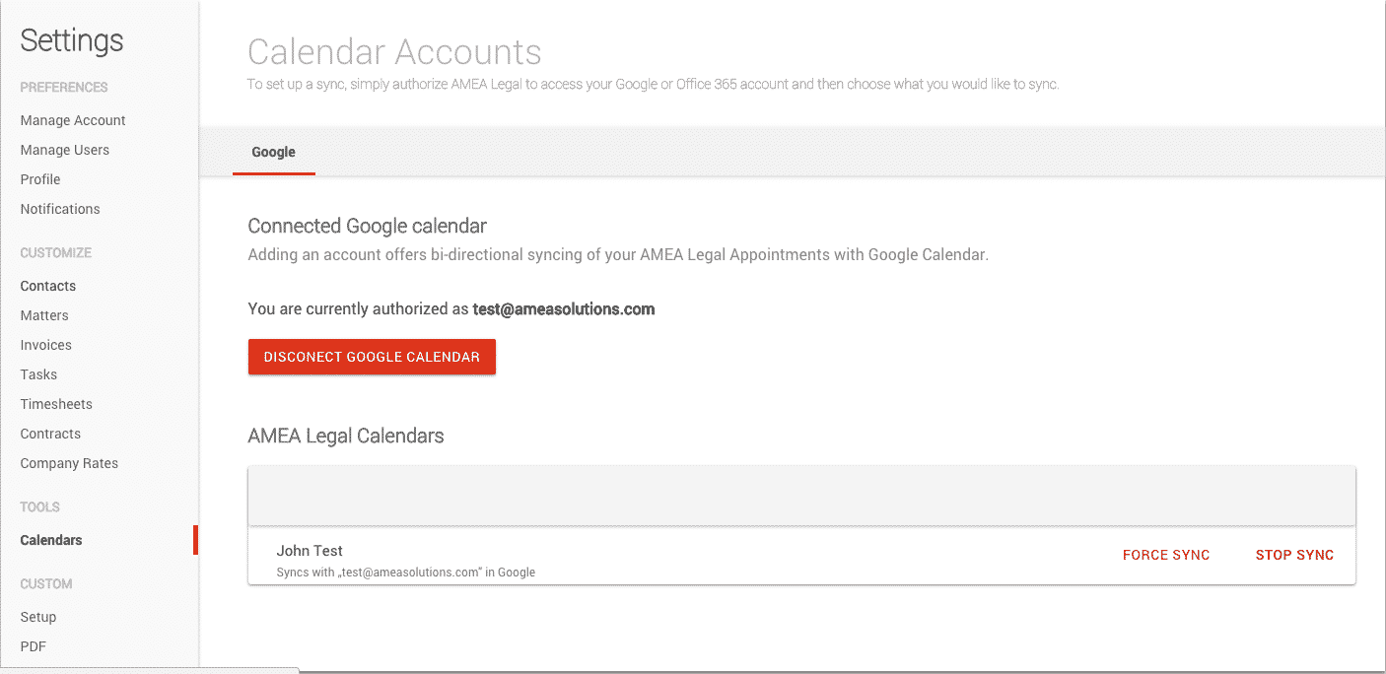Switch to the Google tab

274,152
